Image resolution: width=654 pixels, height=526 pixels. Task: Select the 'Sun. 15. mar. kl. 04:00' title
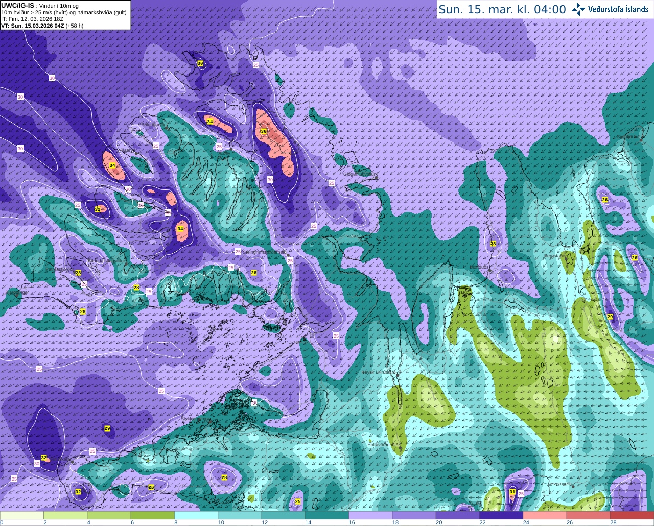tap(502, 9)
